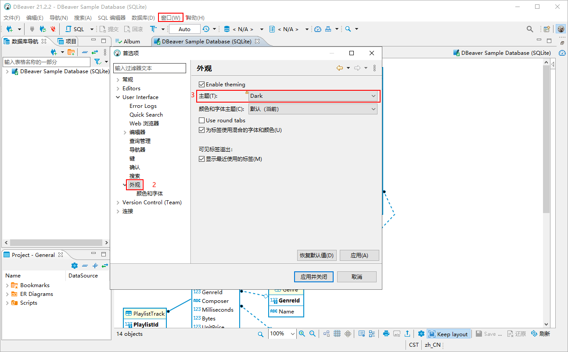
Task: Click the transaction mode icon
Action: pos(153,29)
